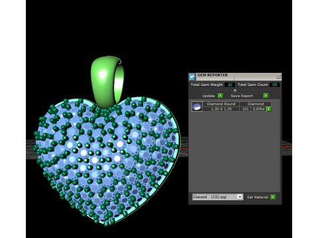Screen dimensions: 318x238
Task: Click the green Save Report arrow button
Action: (266, 96)
